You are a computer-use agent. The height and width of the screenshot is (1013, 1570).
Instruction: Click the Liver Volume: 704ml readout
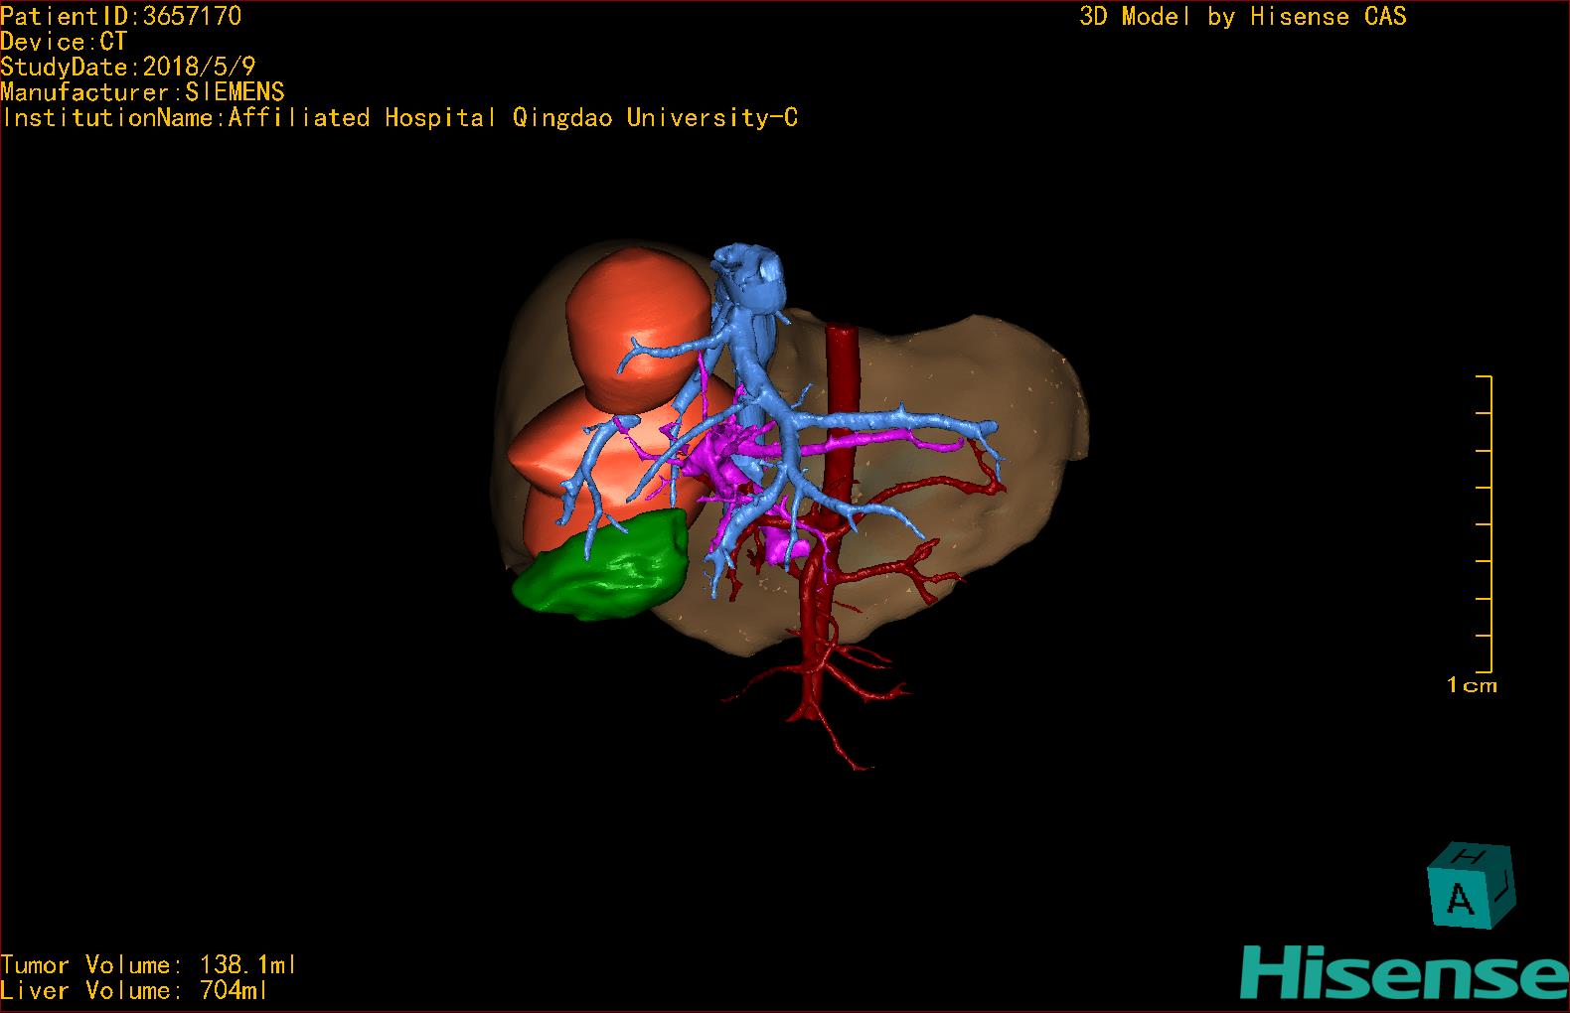[x=134, y=990]
